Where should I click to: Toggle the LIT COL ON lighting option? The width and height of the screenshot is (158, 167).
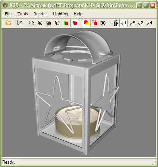[115, 23]
